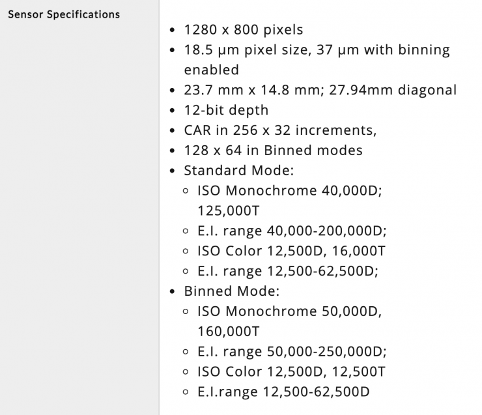Click Binned Mode's final E.I.range 12,500-62,500D entry
Screen dimensions: 482x415
point(283,392)
